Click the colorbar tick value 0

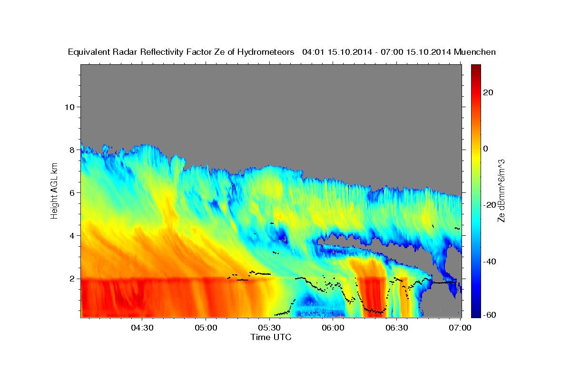click(x=486, y=149)
